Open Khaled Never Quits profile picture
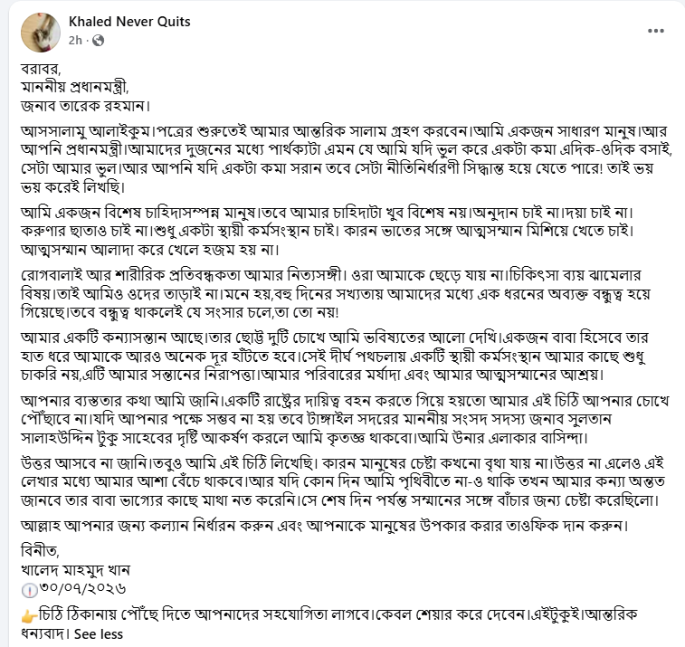Screen dimensions: 685x647 (41, 33)
